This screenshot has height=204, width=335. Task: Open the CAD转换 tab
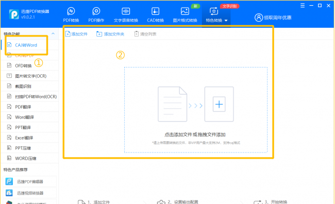coord(155,14)
